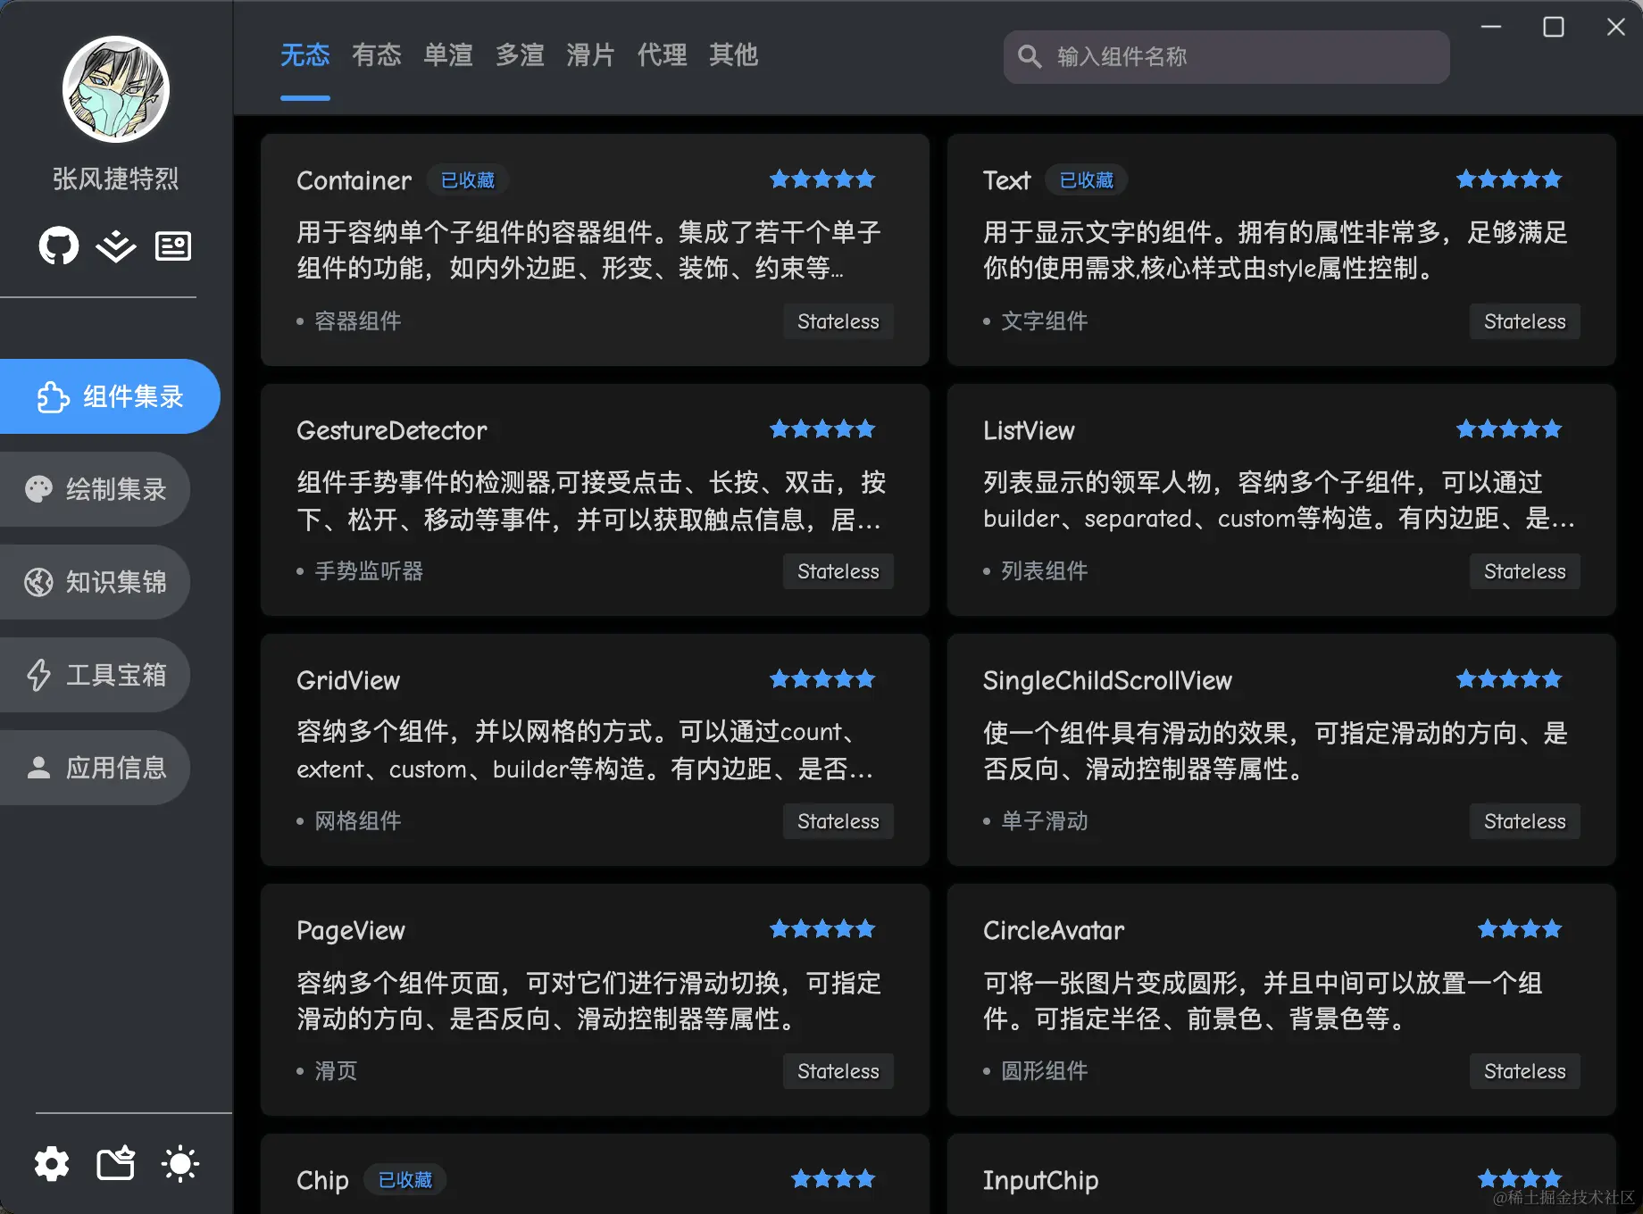This screenshot has width=1643, height=1214.
Task: Focus the 输入组件名称 search field
Action: click(1226, 57)
